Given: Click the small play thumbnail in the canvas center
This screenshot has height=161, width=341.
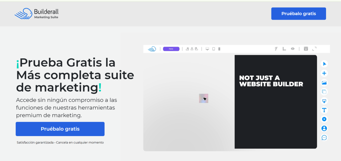Looking at the screenshot, I should tap(203, 98).
